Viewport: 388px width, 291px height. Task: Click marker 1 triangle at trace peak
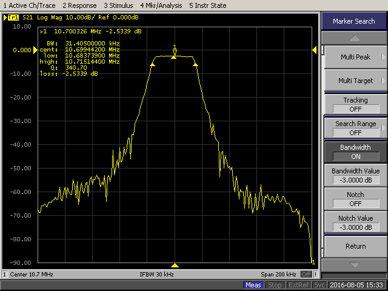175,52
